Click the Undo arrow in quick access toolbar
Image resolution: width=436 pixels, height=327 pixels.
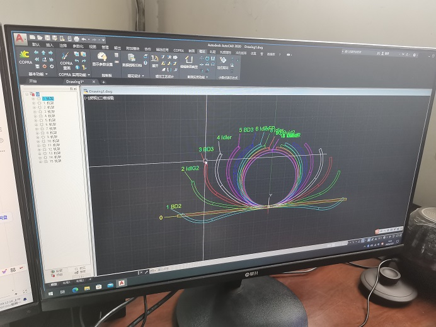[84, 39]
